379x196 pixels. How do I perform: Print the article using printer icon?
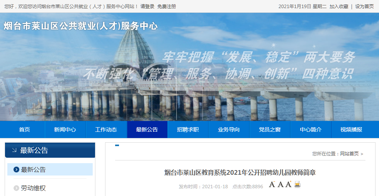pyautogui.click(x=297, y=184)
